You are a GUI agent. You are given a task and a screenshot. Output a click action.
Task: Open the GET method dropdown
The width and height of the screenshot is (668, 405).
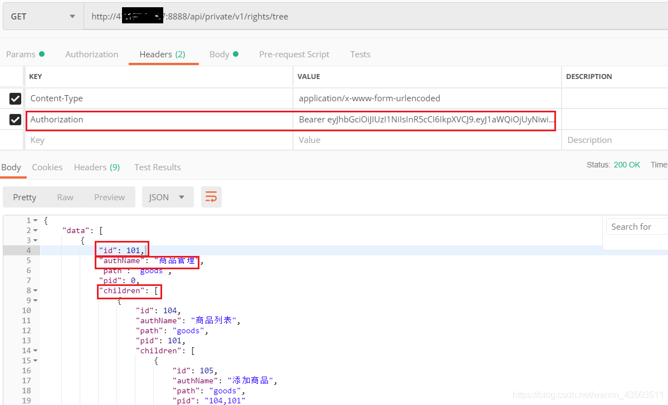point(43,17)
